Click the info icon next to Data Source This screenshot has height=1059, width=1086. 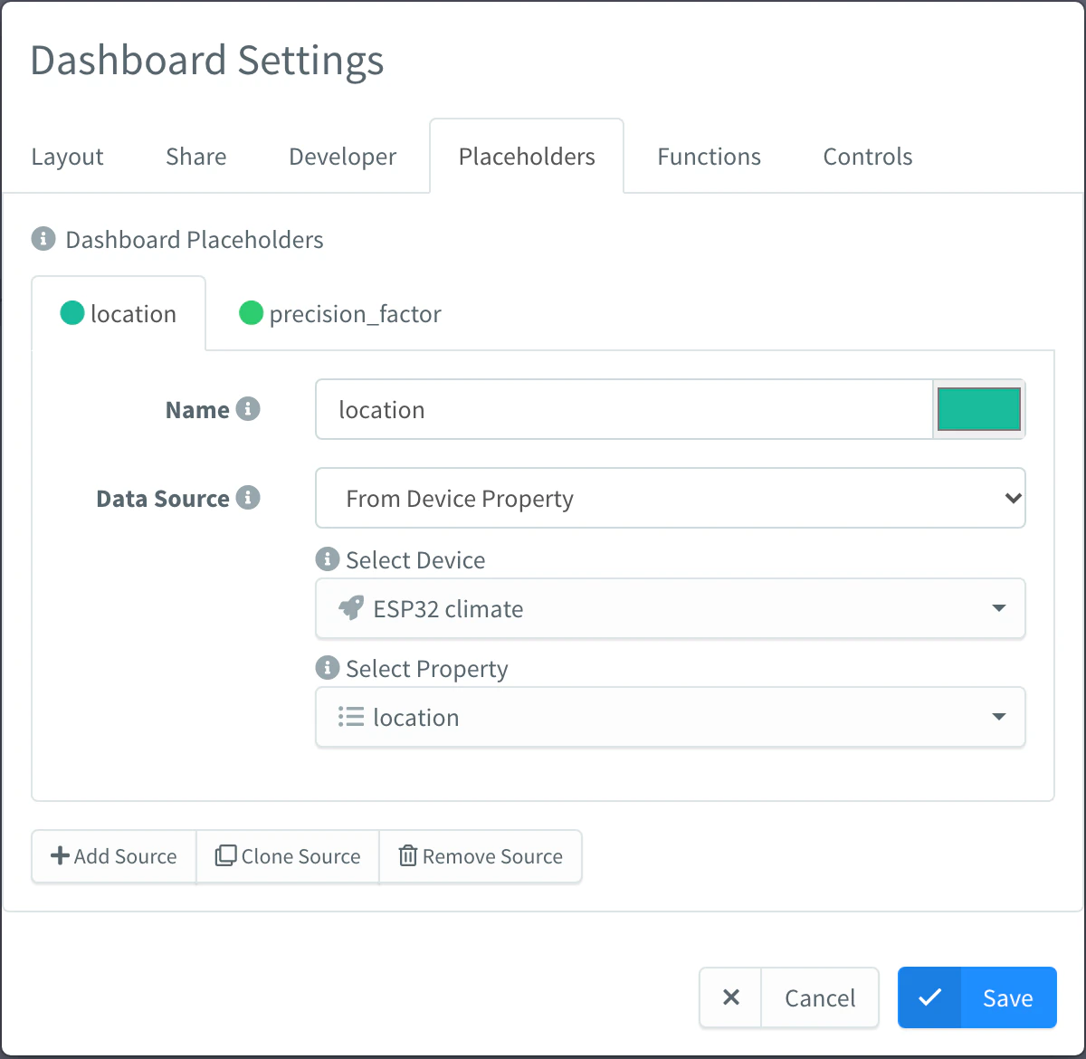[248, 498]
